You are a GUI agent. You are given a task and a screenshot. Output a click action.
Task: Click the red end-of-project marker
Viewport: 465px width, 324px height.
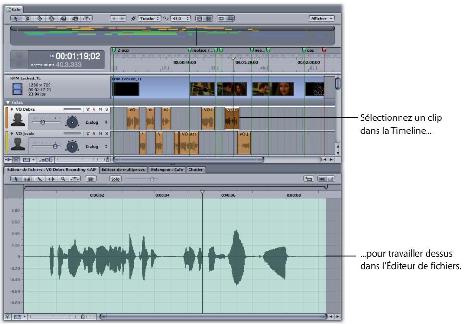324,50
